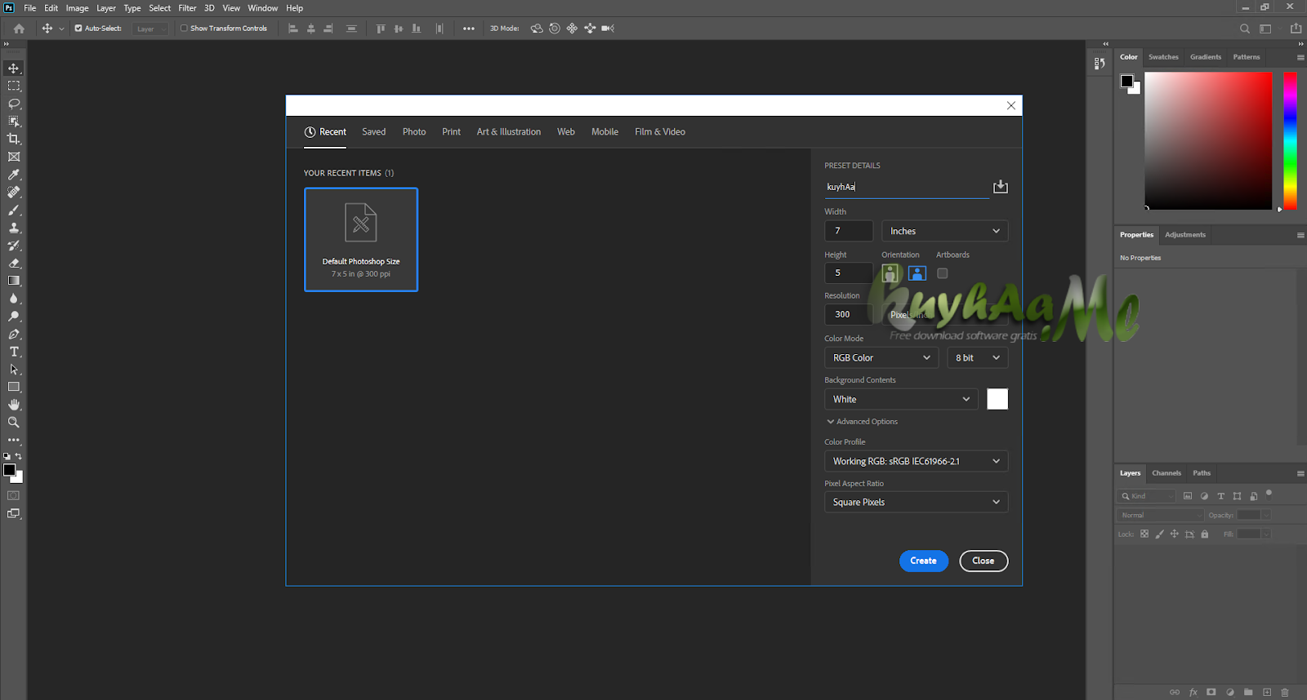Image resolution: width=1307 pixels, height=700 pixels.
Task: Open the Adjustments panel tab
Action: pyautogui.click(x=1185, y=235)
